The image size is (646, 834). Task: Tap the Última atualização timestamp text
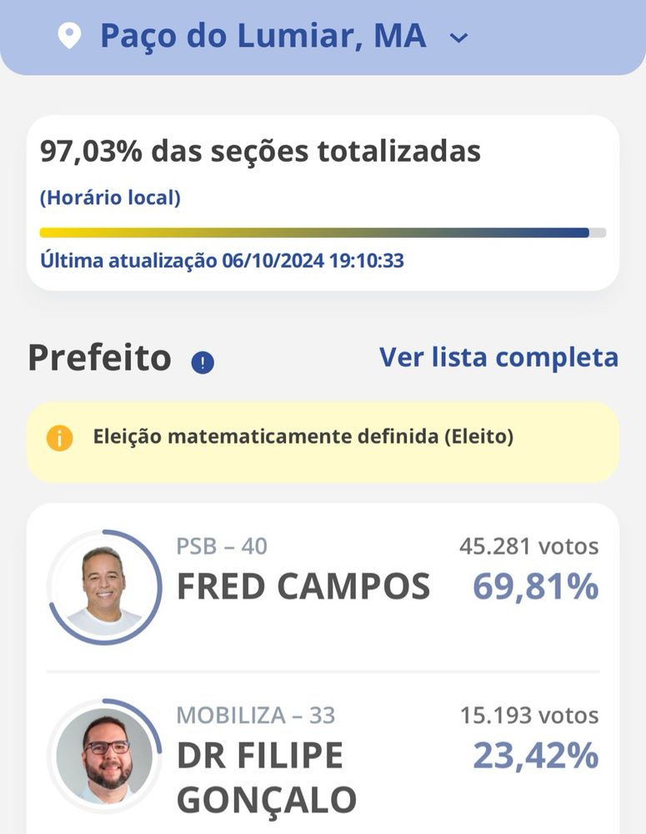(x=222, y=260)
